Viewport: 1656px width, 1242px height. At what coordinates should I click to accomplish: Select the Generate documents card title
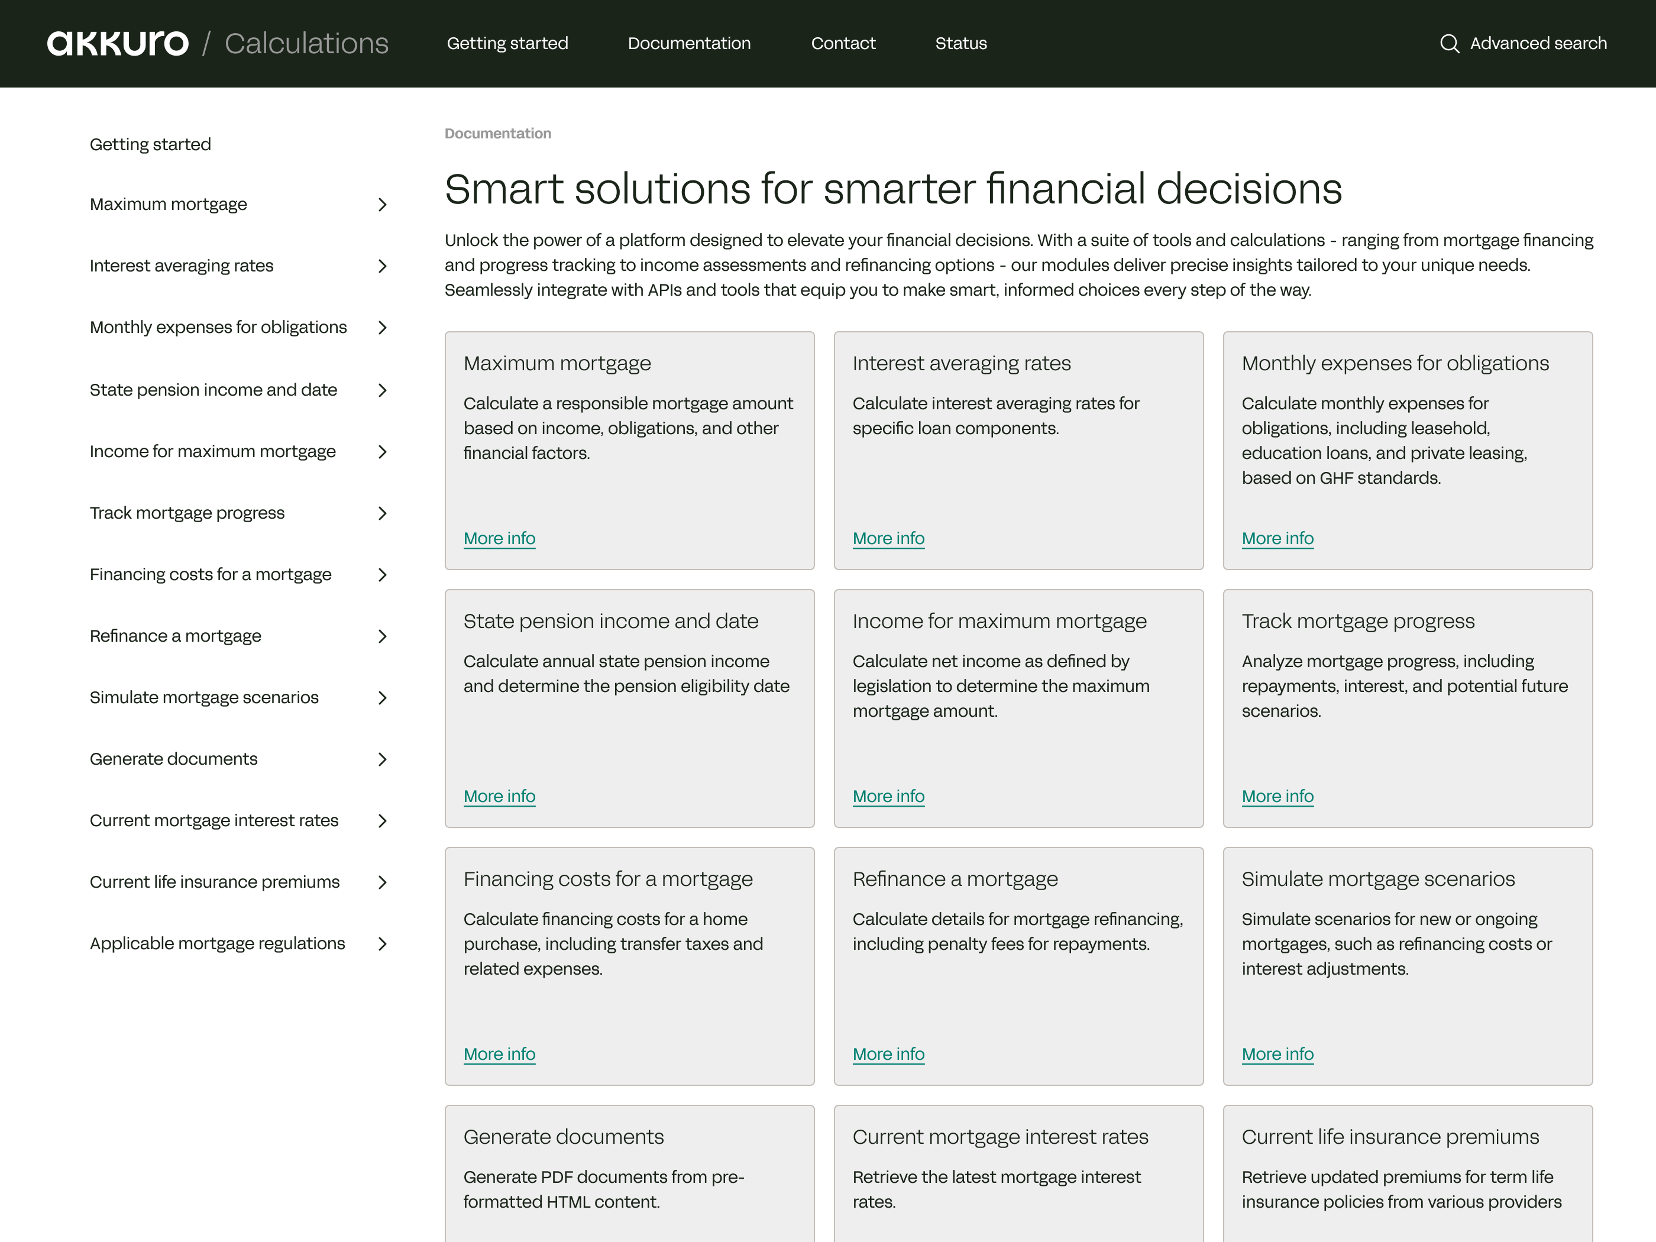click(563, 1136)
